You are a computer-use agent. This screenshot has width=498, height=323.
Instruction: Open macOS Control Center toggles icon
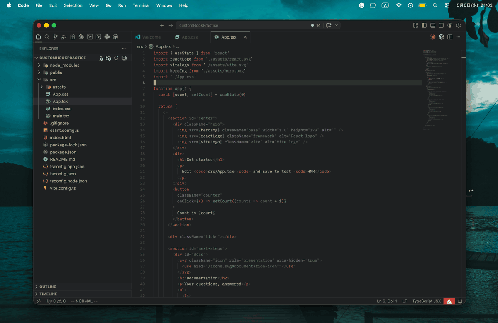[x=447, y=5]
